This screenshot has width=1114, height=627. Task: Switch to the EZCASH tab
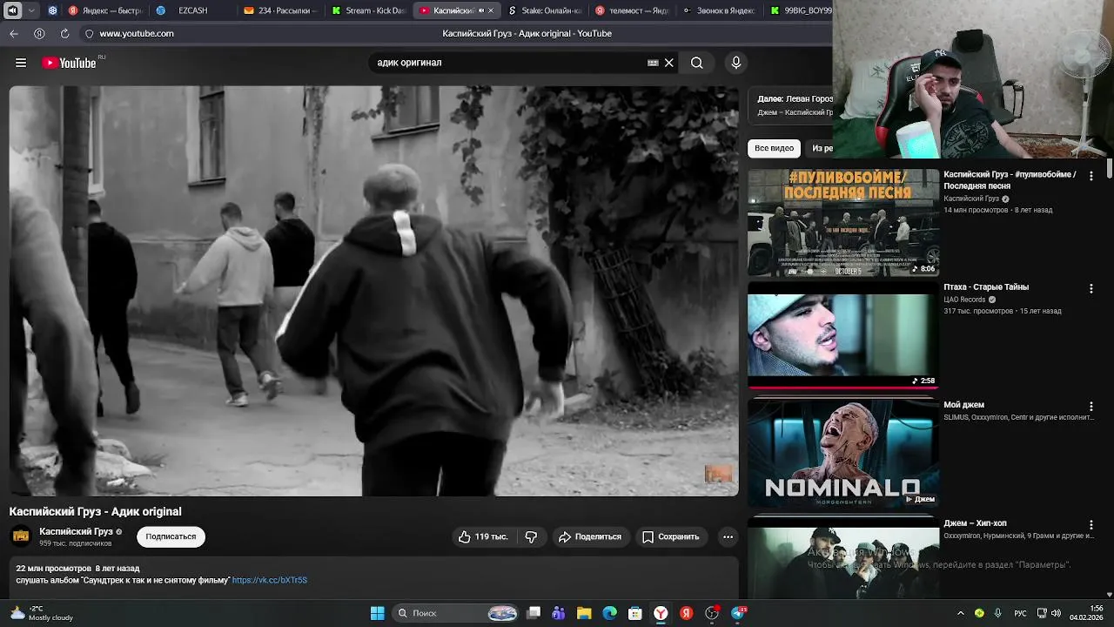[193, 10]
